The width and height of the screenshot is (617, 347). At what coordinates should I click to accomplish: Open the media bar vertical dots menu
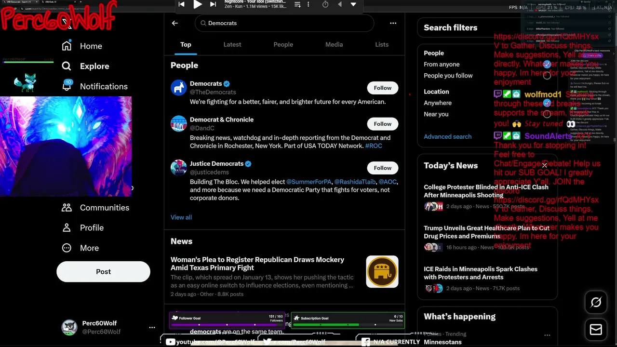click(308, 4)
